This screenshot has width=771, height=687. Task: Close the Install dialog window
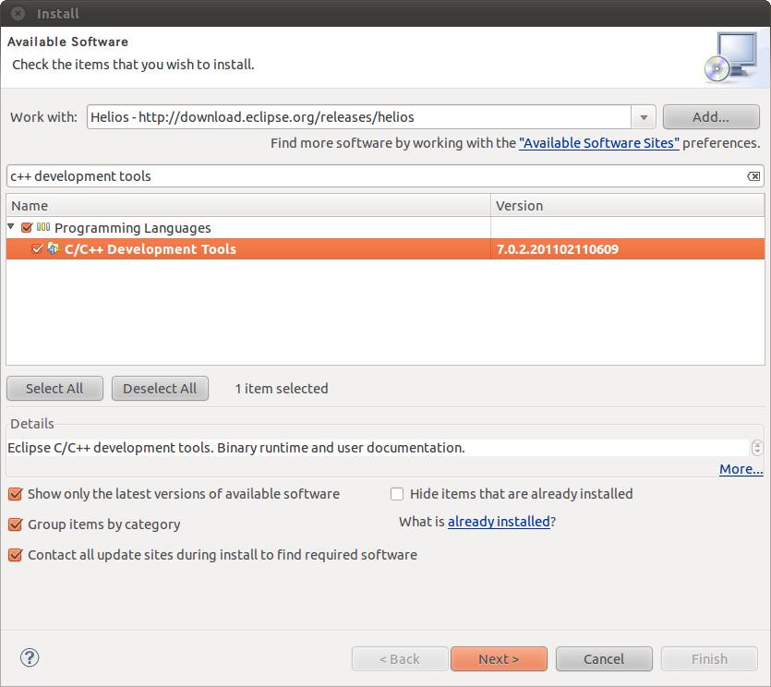coord(18,14)
